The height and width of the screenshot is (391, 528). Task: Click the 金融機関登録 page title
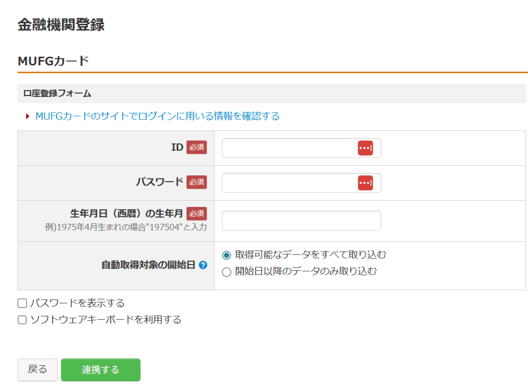61,25
